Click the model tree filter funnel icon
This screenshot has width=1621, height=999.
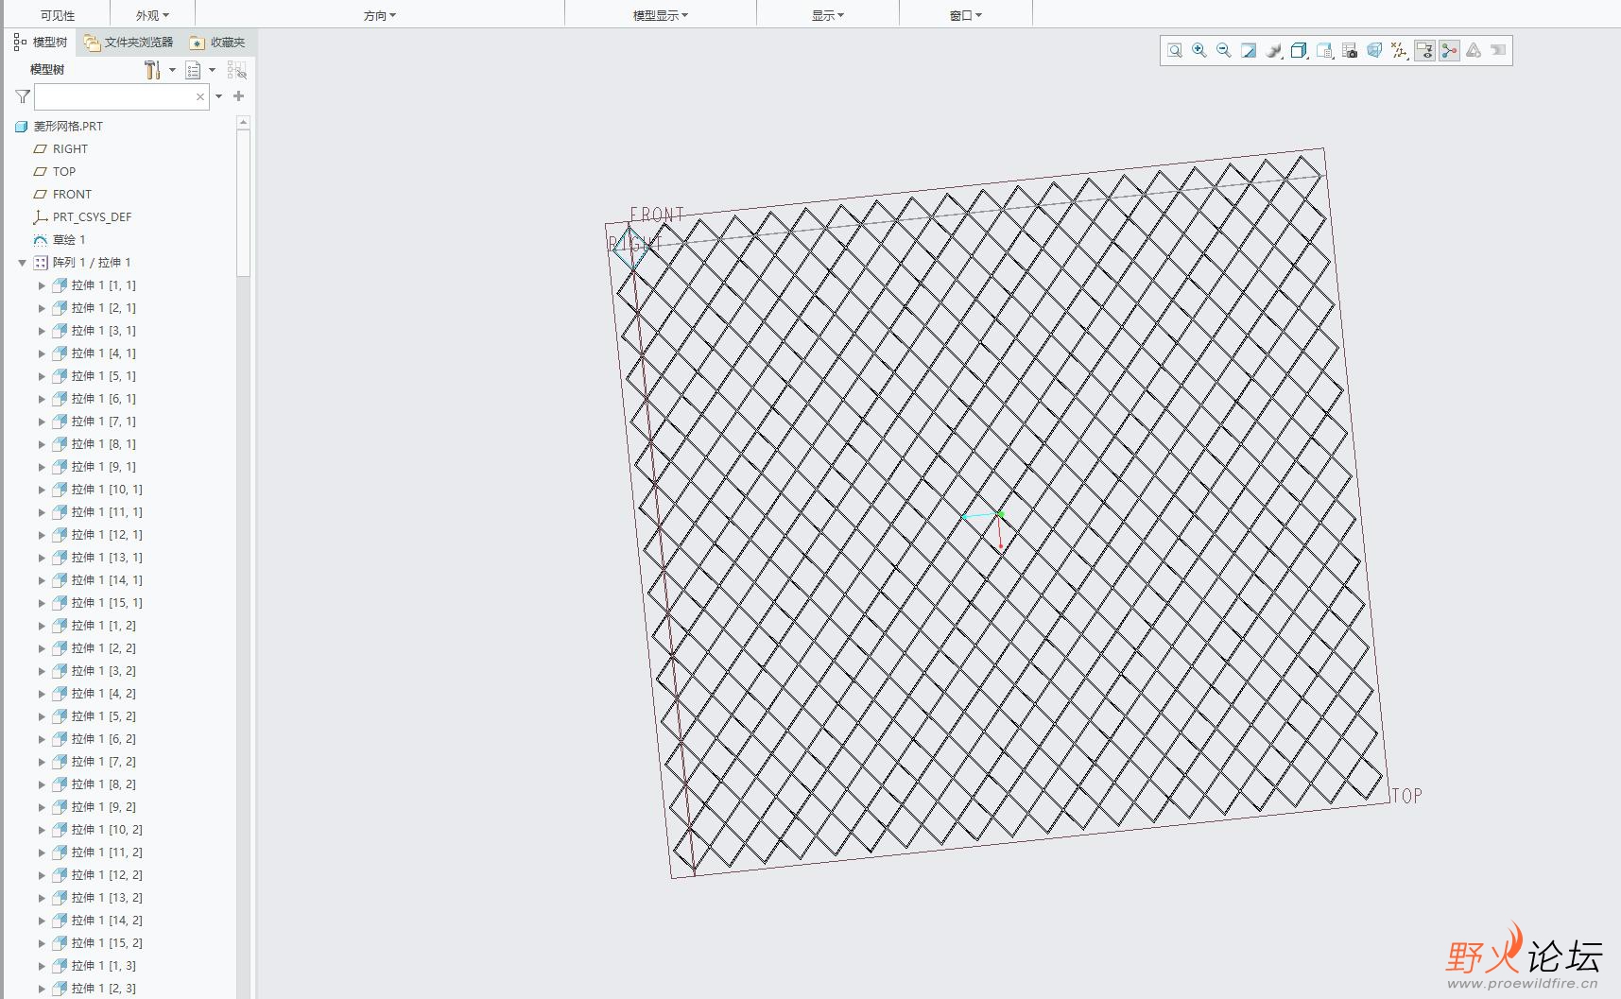[x=23, y=96]
